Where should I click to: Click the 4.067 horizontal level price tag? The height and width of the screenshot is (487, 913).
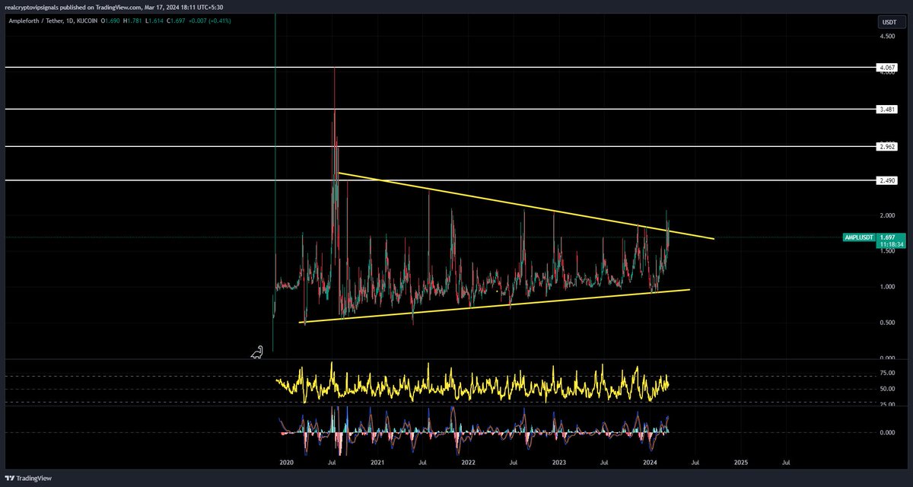click(887, 68)
